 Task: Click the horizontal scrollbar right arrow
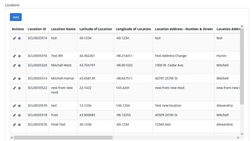point(238,138)
